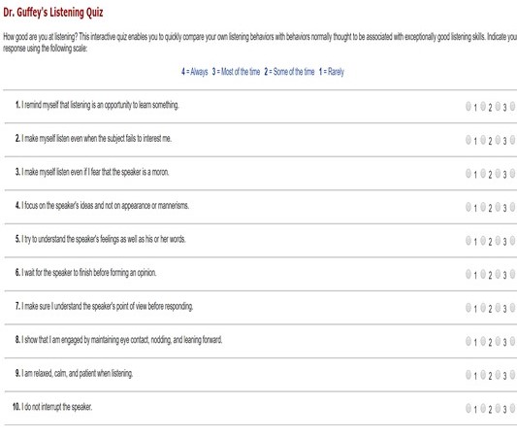The image size is (517, 438).
Task: Select rating 2 for question 1
Action: [483, 106]
